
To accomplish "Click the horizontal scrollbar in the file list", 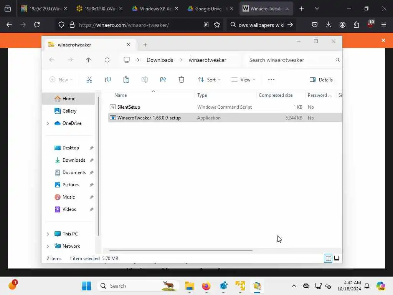I will tap(181, 250).
